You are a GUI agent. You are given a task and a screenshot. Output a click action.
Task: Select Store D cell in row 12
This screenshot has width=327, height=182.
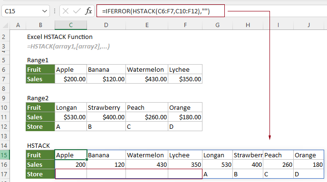185,126
